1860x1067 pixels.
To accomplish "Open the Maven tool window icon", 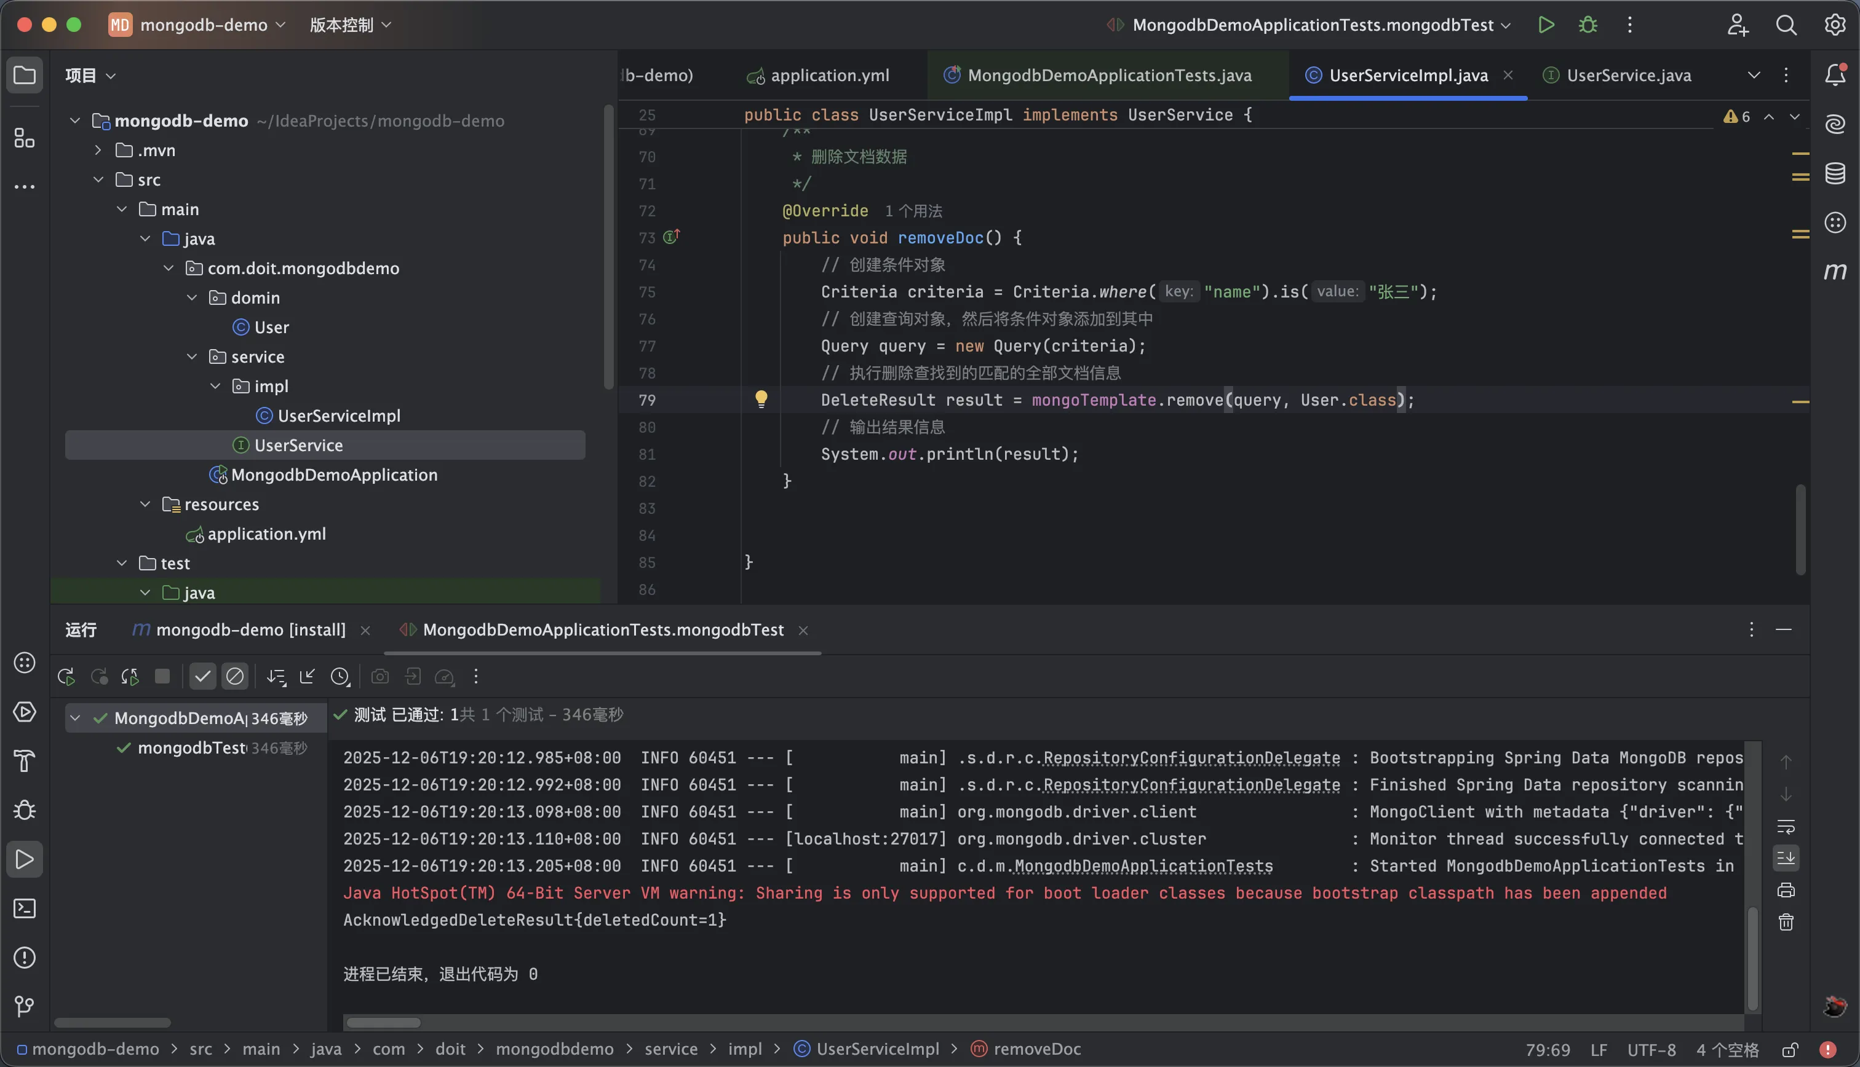I will click(x=1834, y=272).
